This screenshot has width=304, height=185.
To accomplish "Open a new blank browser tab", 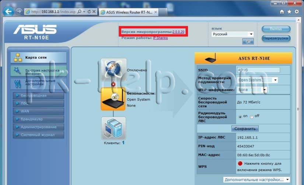I will pyautogui.click(x=163, y=12).
